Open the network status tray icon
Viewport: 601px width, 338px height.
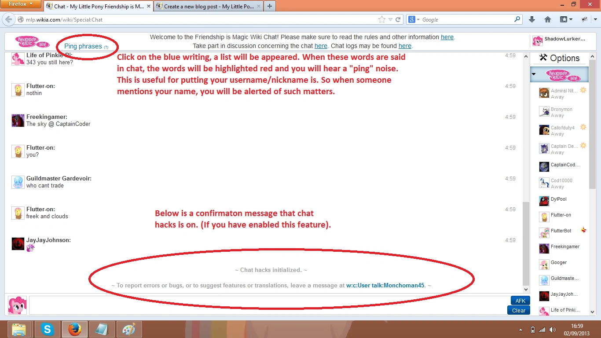(542, 330)
